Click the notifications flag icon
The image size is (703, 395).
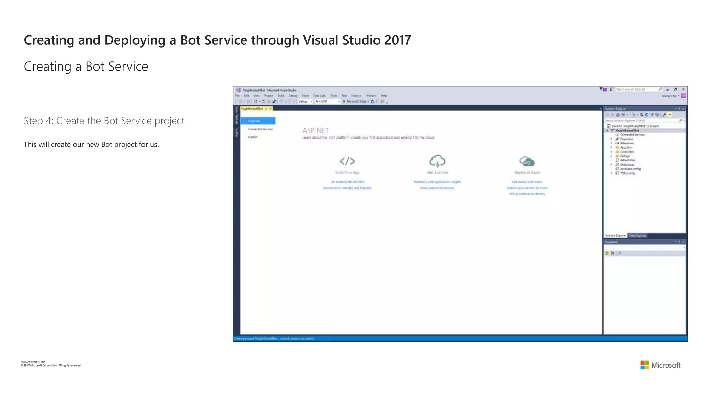pos(601,89)
